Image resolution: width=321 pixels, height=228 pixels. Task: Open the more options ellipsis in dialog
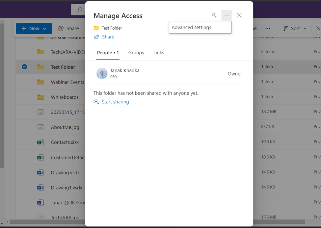coord(227,15)
